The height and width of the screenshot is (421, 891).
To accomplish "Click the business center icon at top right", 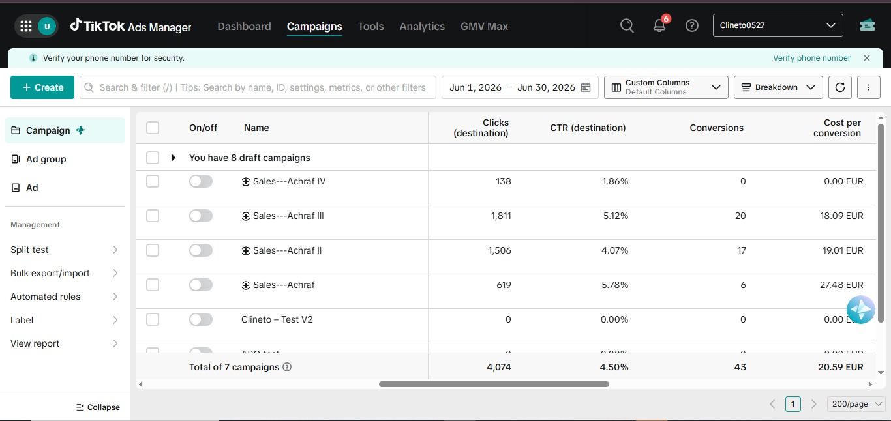I will pos(867,25).
